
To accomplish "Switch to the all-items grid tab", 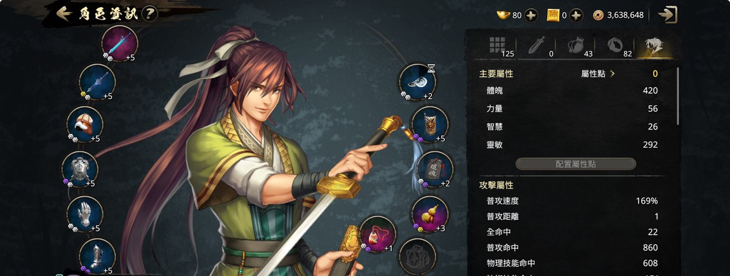I will [498, 45].
